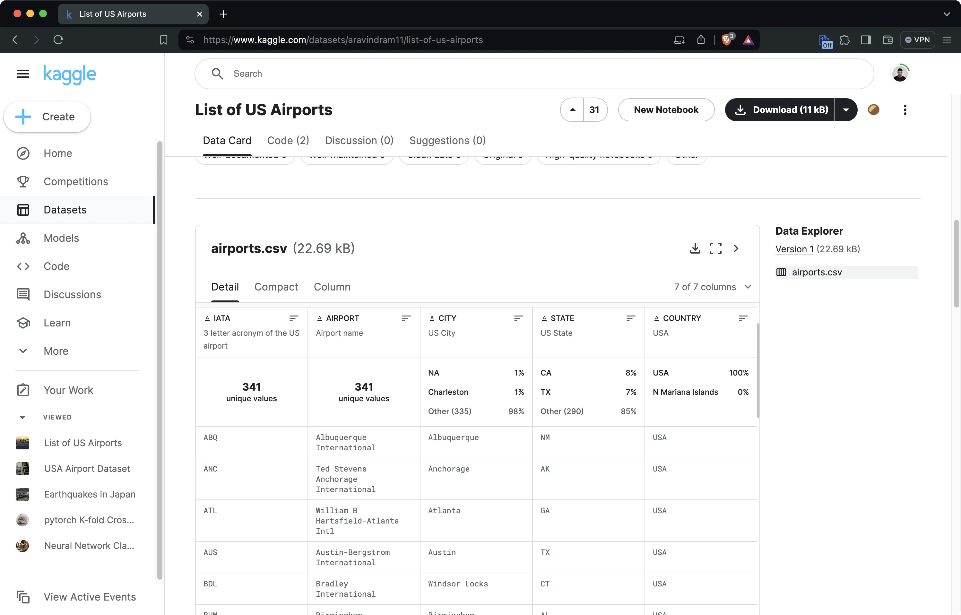Select Datasets in sidebar
This screenshot has height=615, width=961.
(77, 210)
